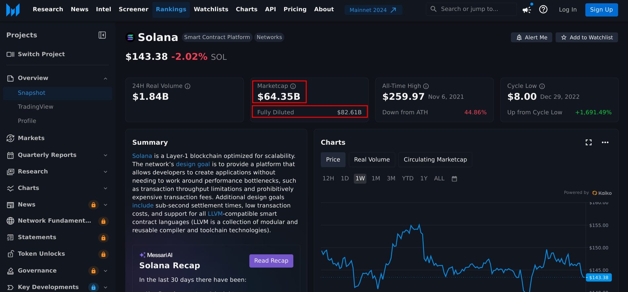Image resolution: width=628 pixels, height=292 pixels.
Task: Click the Sign Up button
Action: (x=602, y=10)
